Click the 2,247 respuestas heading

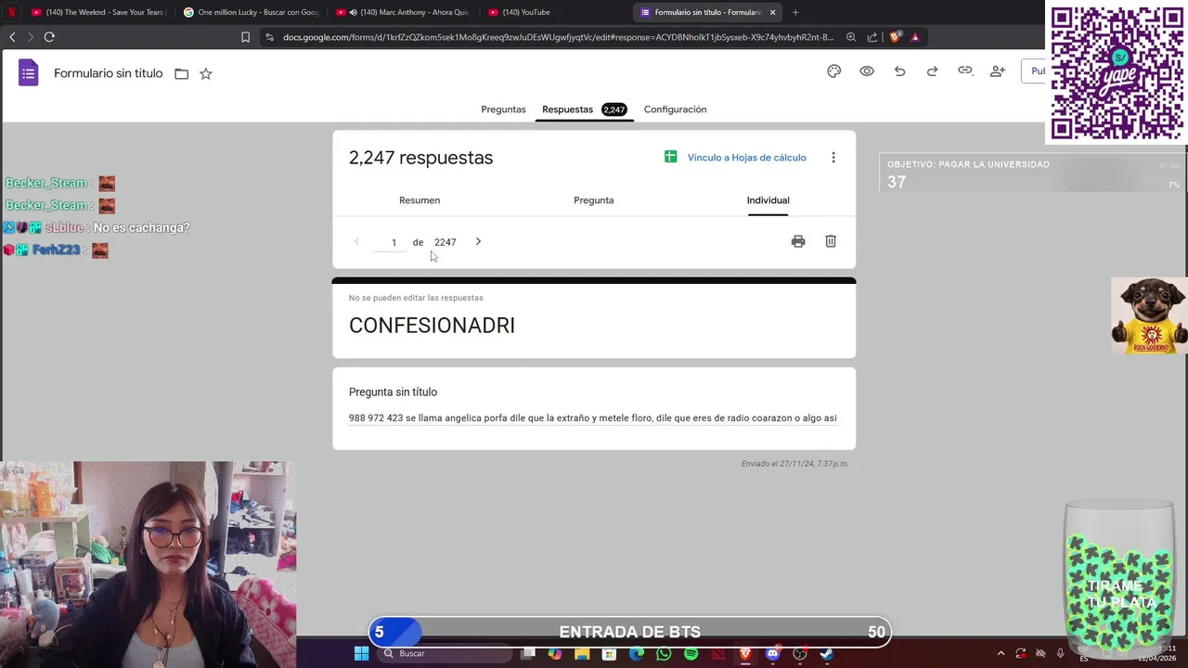420,158
